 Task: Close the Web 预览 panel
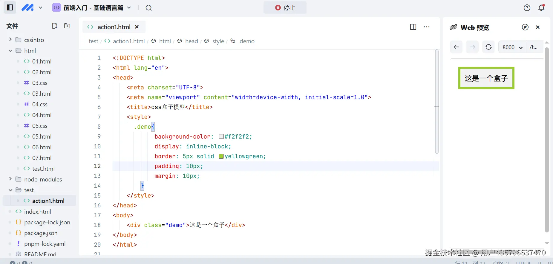[538, 27]
